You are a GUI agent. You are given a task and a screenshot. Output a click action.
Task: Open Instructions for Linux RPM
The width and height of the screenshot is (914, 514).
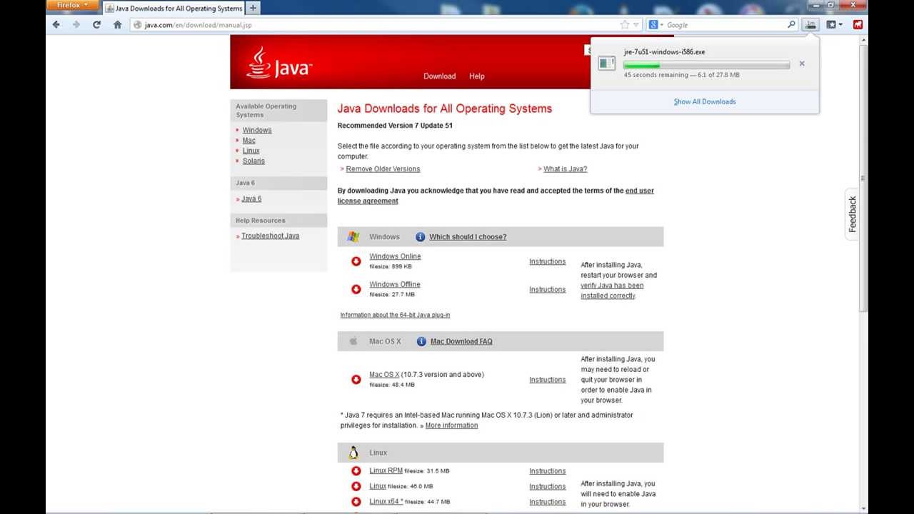547,471
